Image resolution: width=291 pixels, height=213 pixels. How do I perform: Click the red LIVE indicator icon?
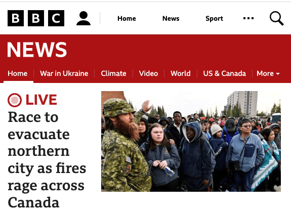click(x=15, y=100)
